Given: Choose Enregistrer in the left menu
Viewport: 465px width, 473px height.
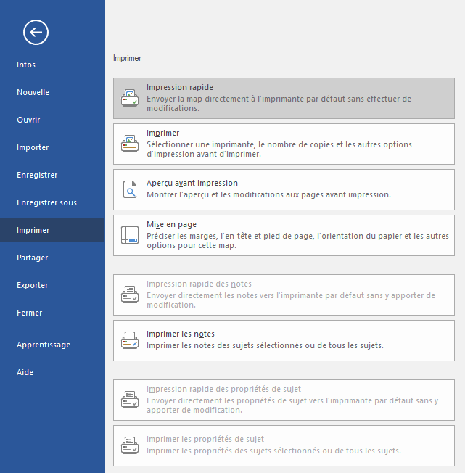Looking at the screenshot, I should (x=37, y=175).
